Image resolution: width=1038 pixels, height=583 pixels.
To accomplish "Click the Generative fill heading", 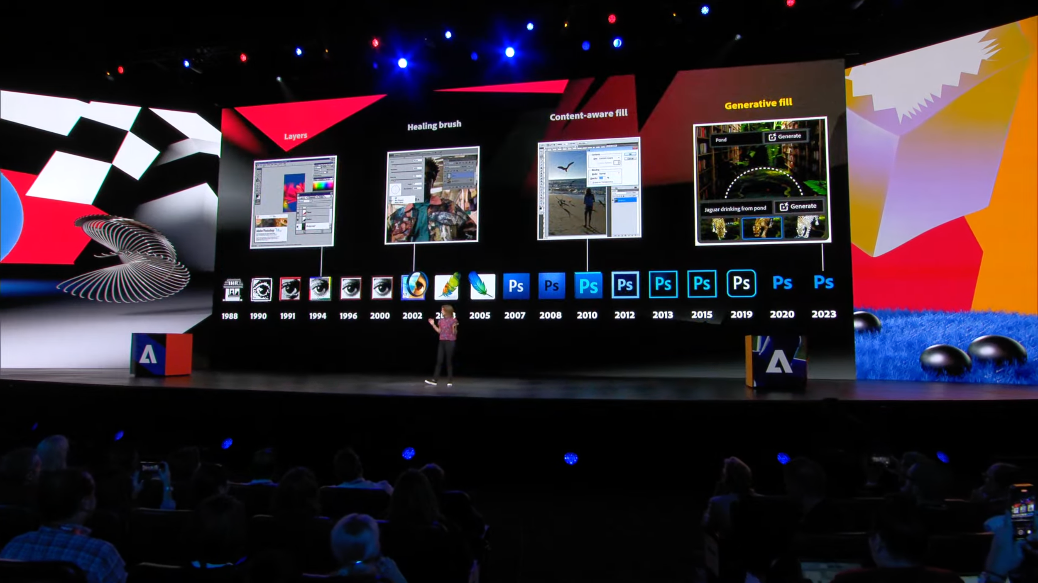I will pos(758,104).
